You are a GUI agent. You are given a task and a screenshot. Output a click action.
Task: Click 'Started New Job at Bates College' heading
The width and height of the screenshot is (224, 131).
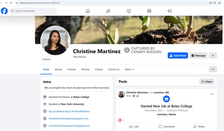point(166,106)
